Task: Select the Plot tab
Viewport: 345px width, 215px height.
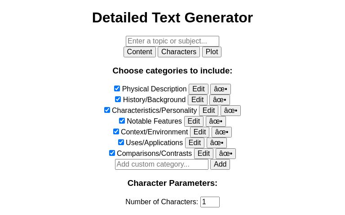Action: tap(212, 52)
